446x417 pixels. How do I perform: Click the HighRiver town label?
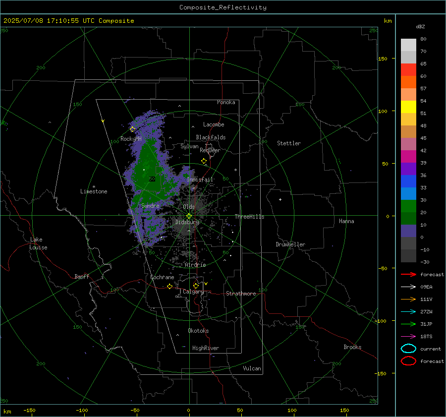pyautogui.click(x=206, y=348)
